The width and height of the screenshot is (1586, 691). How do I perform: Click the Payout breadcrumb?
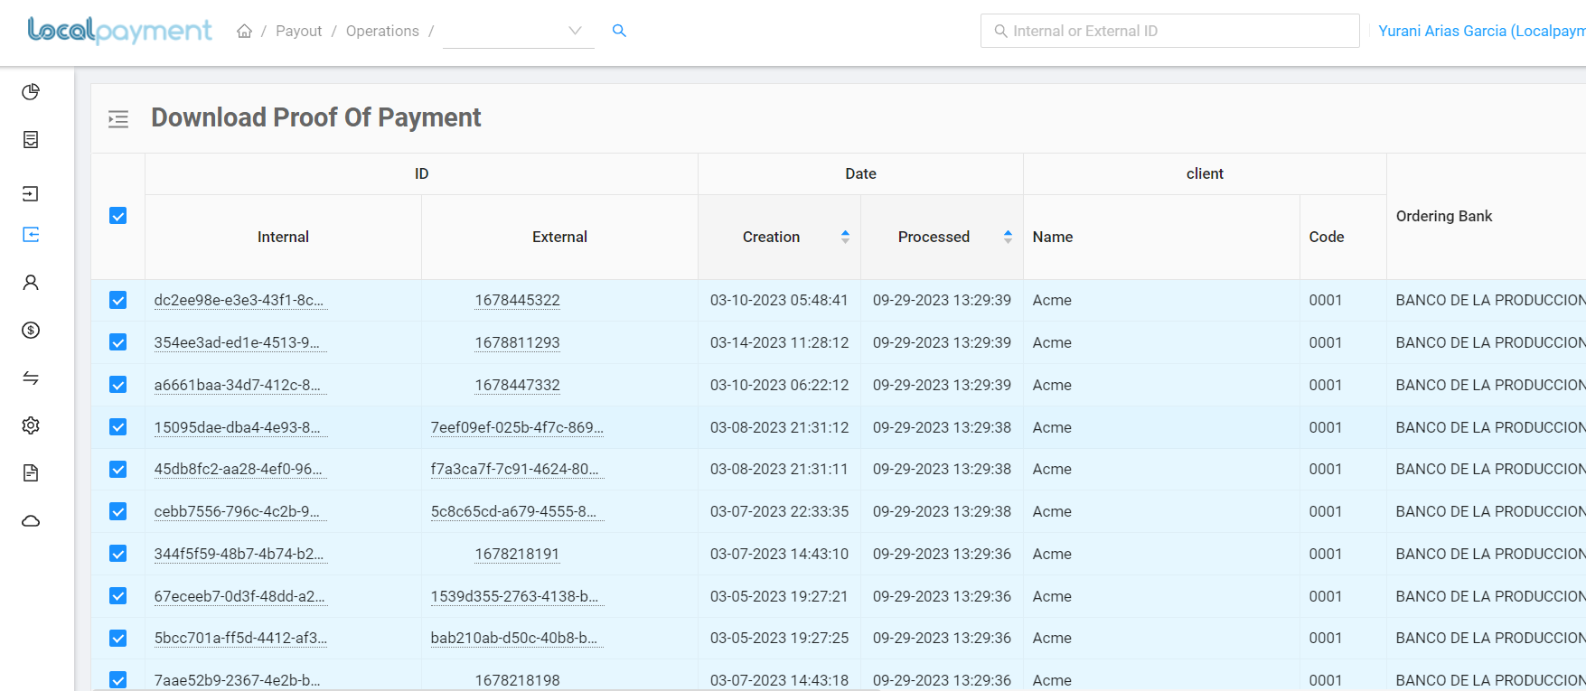[298, 31]
